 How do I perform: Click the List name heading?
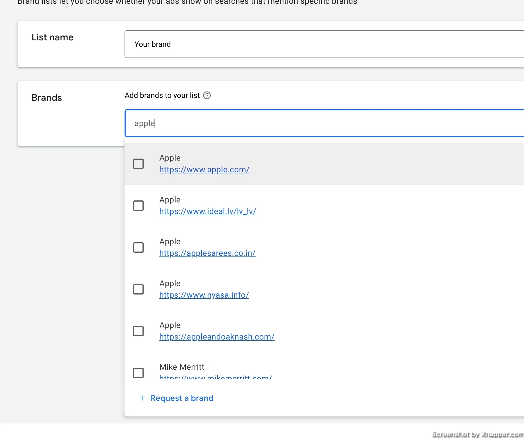(53, 37)
